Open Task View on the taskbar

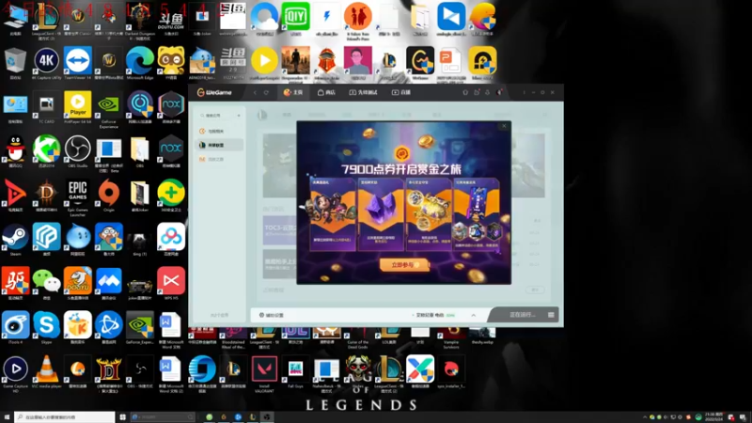coord(122,417)
